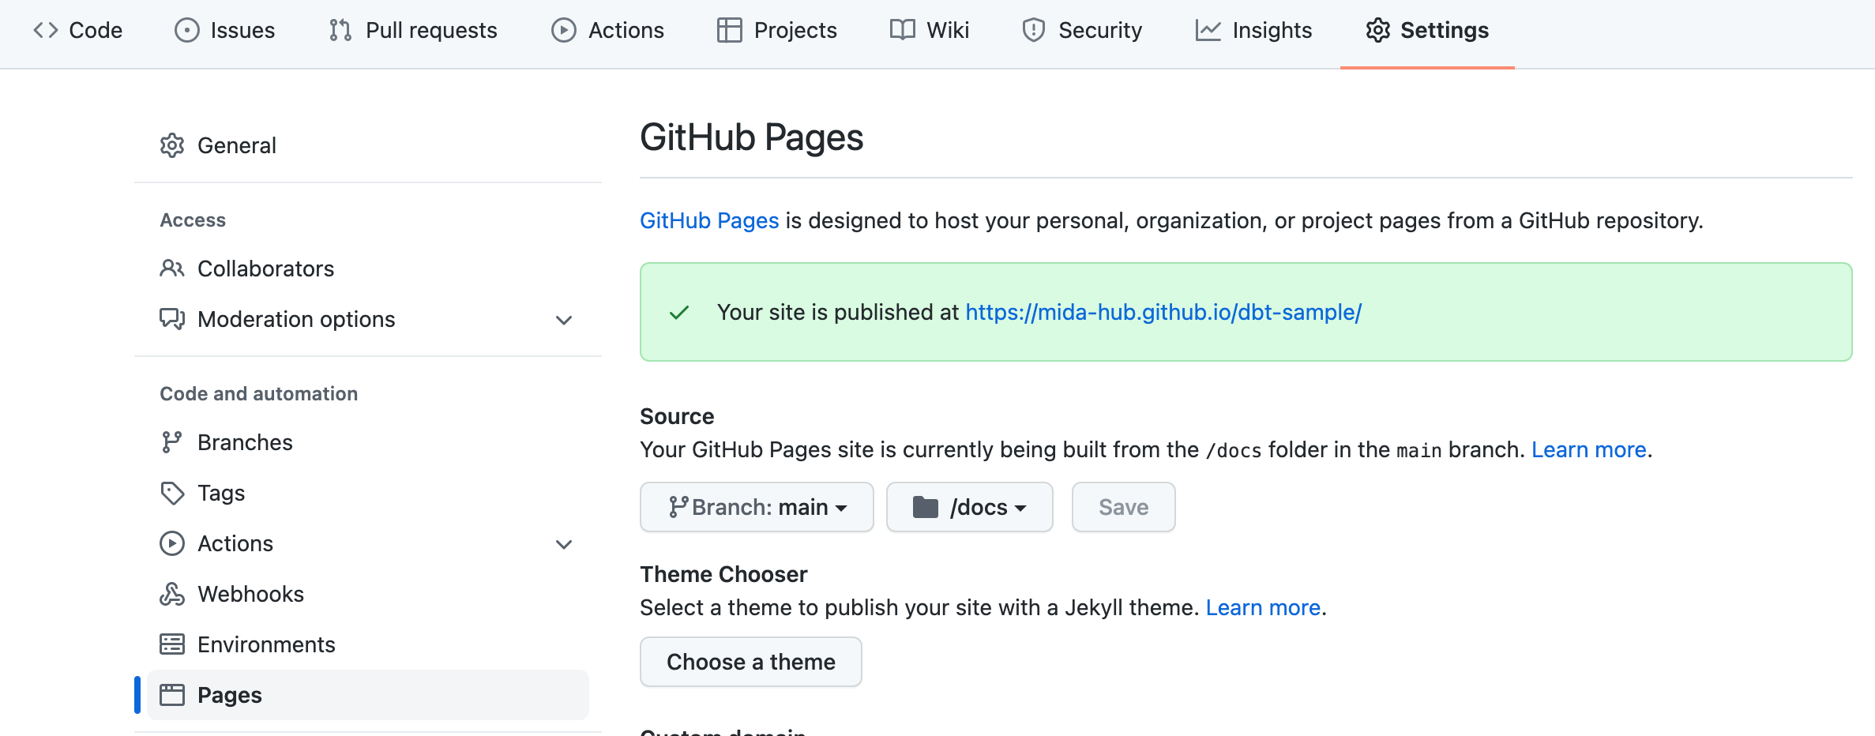Click the Source section heading
The height and width of the screenshot is (736, 1875).
tap(677, 416)
